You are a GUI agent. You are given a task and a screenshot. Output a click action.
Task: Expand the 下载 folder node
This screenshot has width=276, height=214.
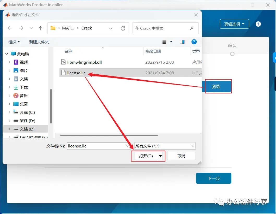click(x=9, y=87)
